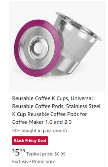Viewport: 108px width, 167px height.
Task: Click the '50+ bought in past month' text
Action: (39, 130)
